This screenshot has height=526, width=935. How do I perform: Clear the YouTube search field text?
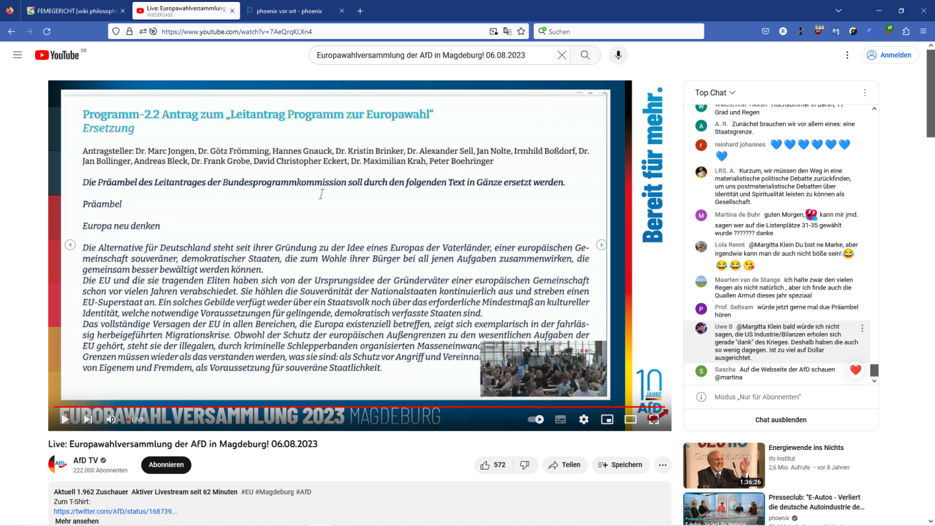click(x=562, y=55)
